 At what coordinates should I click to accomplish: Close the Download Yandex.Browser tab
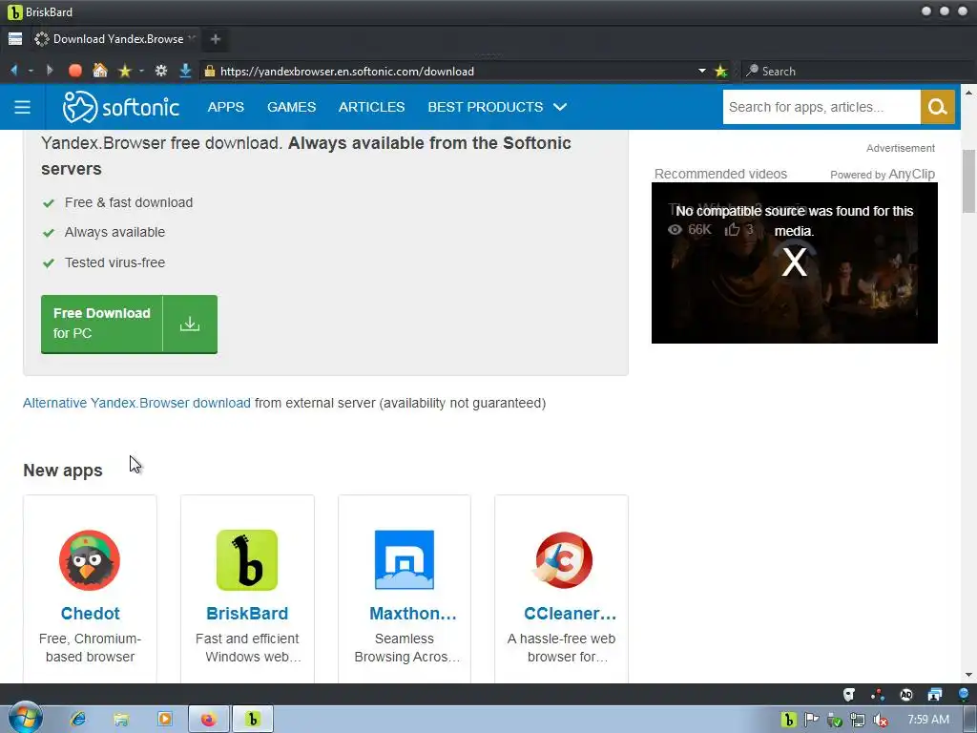pos(192,38)
